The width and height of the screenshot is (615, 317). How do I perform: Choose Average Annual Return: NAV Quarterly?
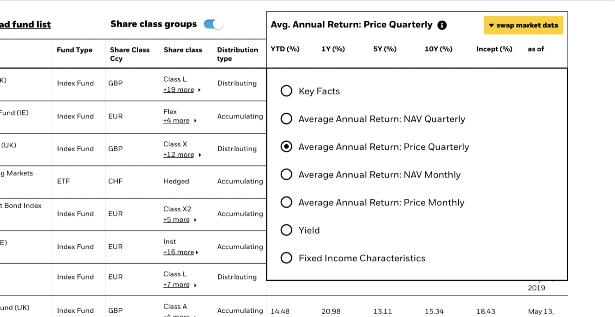286,119
